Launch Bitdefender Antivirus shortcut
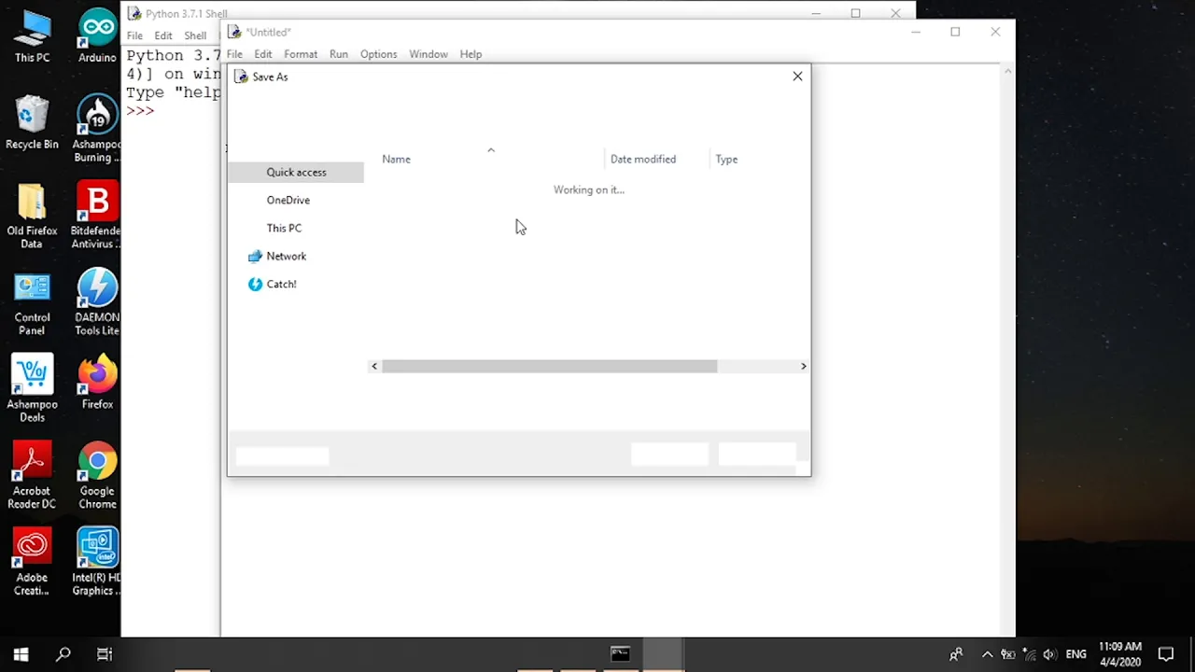 [97, 217]
